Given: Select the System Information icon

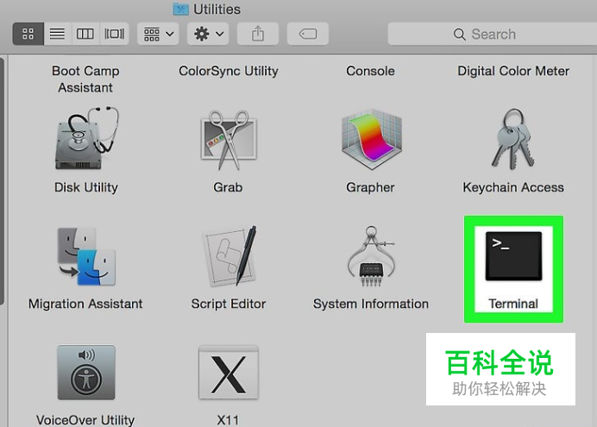Looking at the screenshot, I should 371,256.
